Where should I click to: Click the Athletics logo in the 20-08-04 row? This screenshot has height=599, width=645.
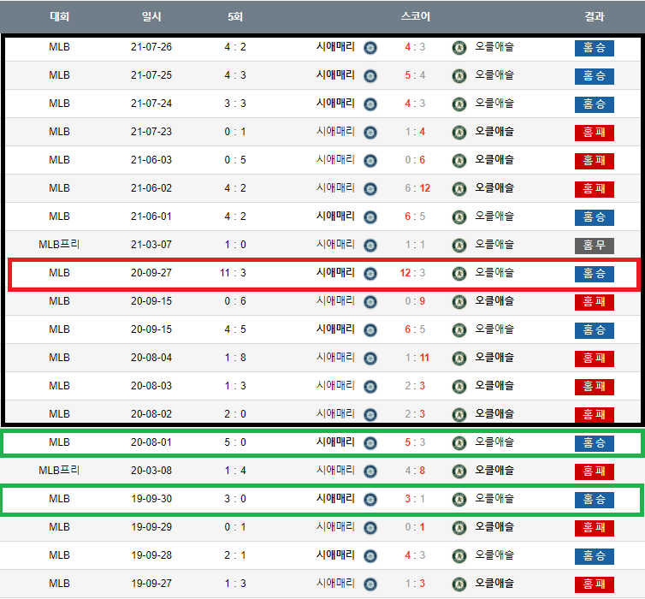(x=459, y=359)
